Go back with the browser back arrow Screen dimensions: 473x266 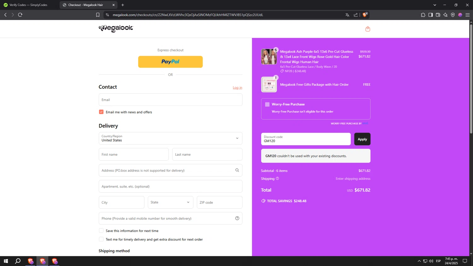tap(5, 15)
